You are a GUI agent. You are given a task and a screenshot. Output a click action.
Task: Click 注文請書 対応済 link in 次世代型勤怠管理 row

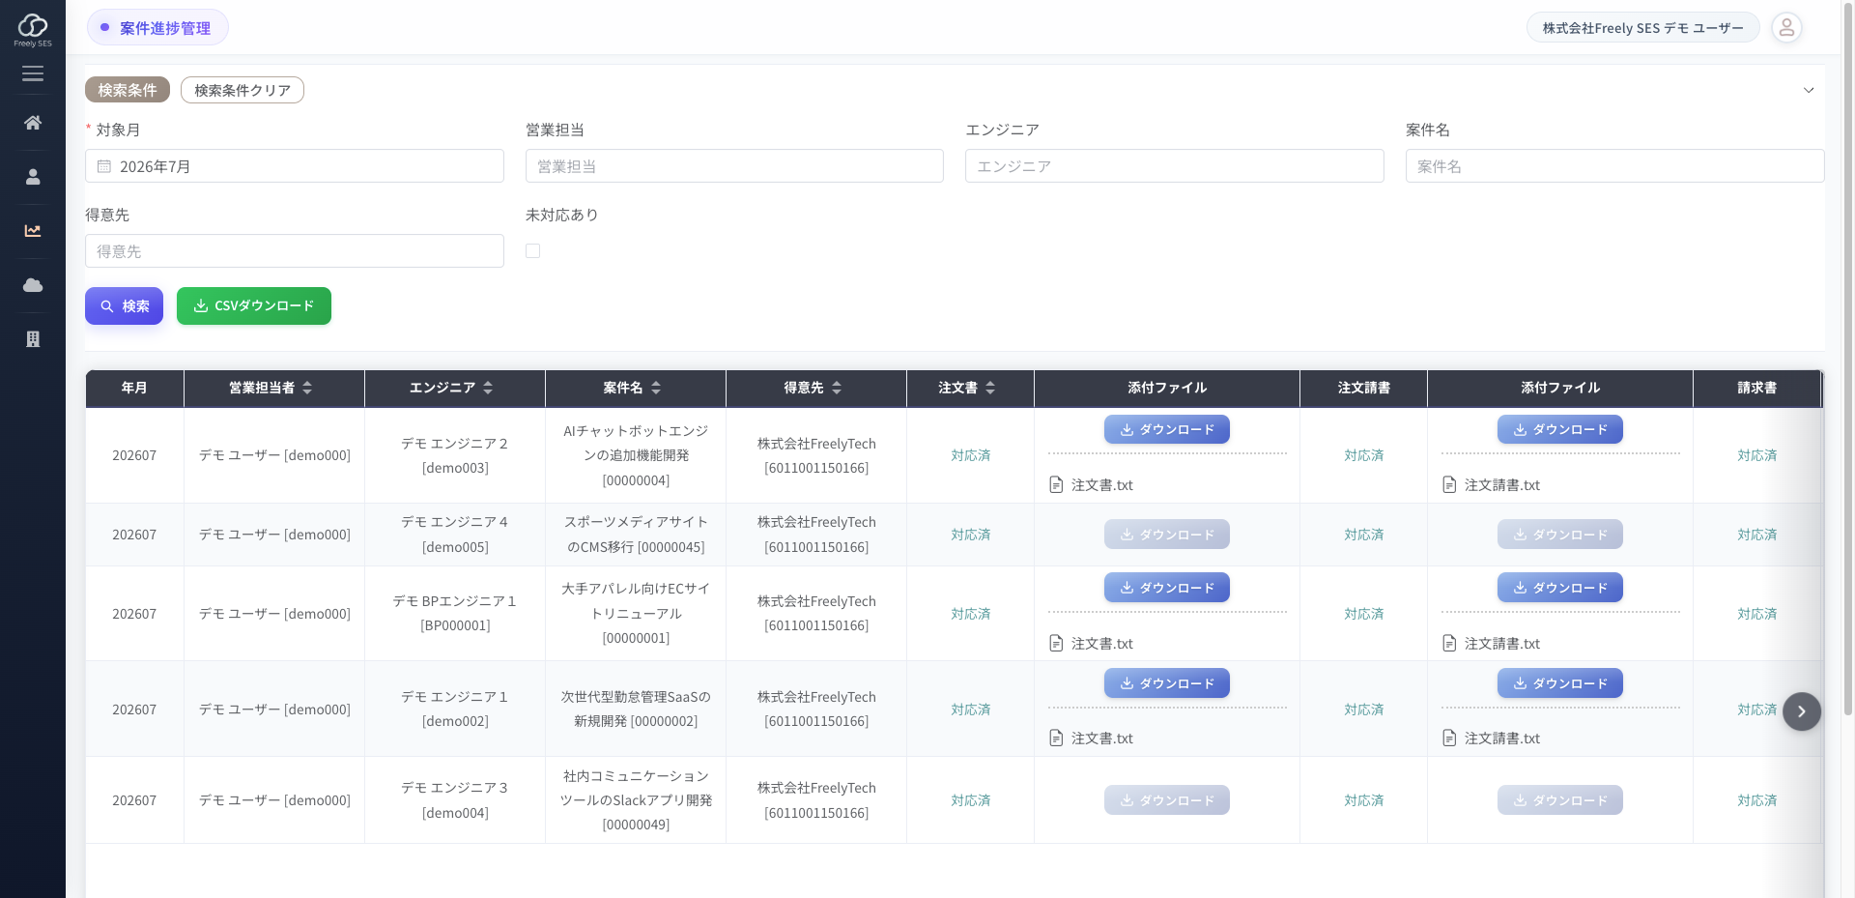tap(1364, 710)
